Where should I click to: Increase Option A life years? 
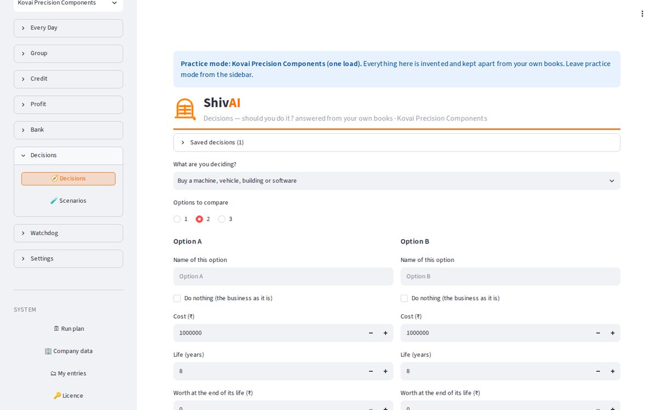click(385, 371)
